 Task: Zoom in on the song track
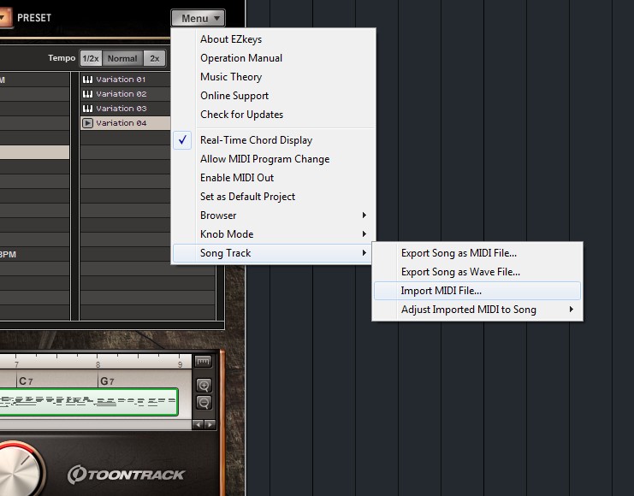[x=204, y=385]
